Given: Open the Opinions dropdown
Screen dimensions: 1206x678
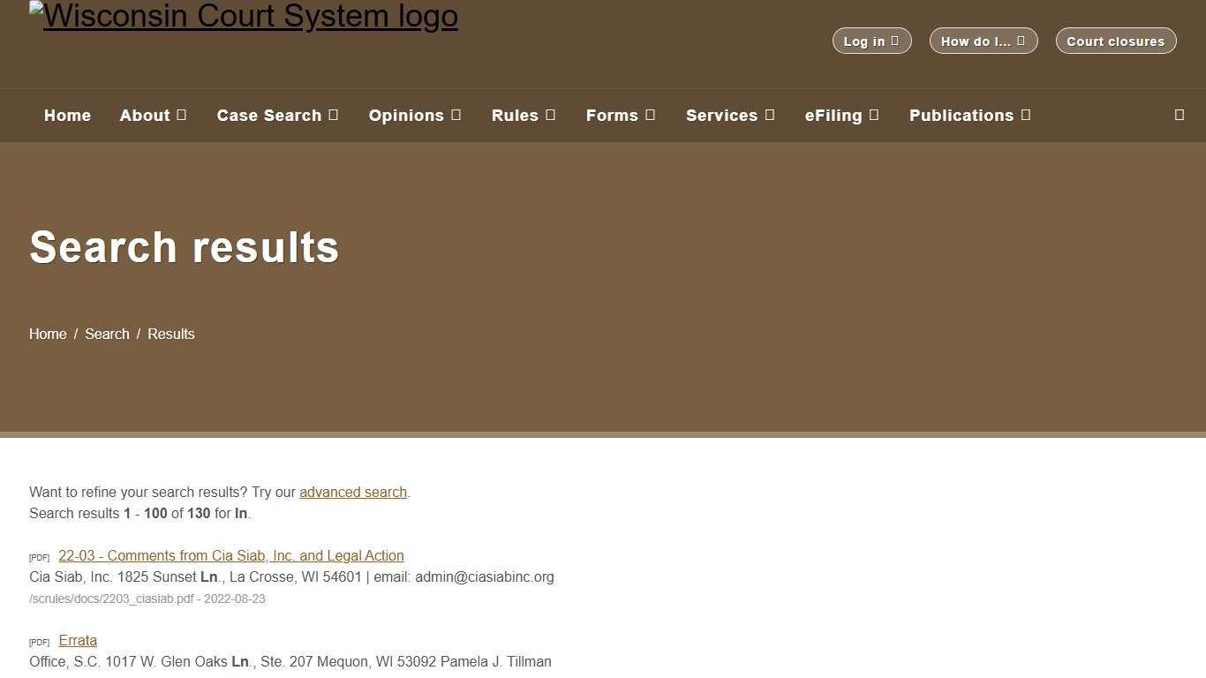Looking at the screenshot, I should click(x=415, y=116).
